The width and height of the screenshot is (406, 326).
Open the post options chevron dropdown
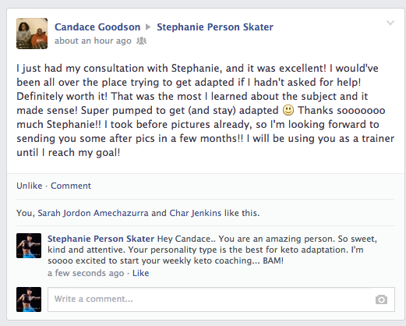pos(390,23)
